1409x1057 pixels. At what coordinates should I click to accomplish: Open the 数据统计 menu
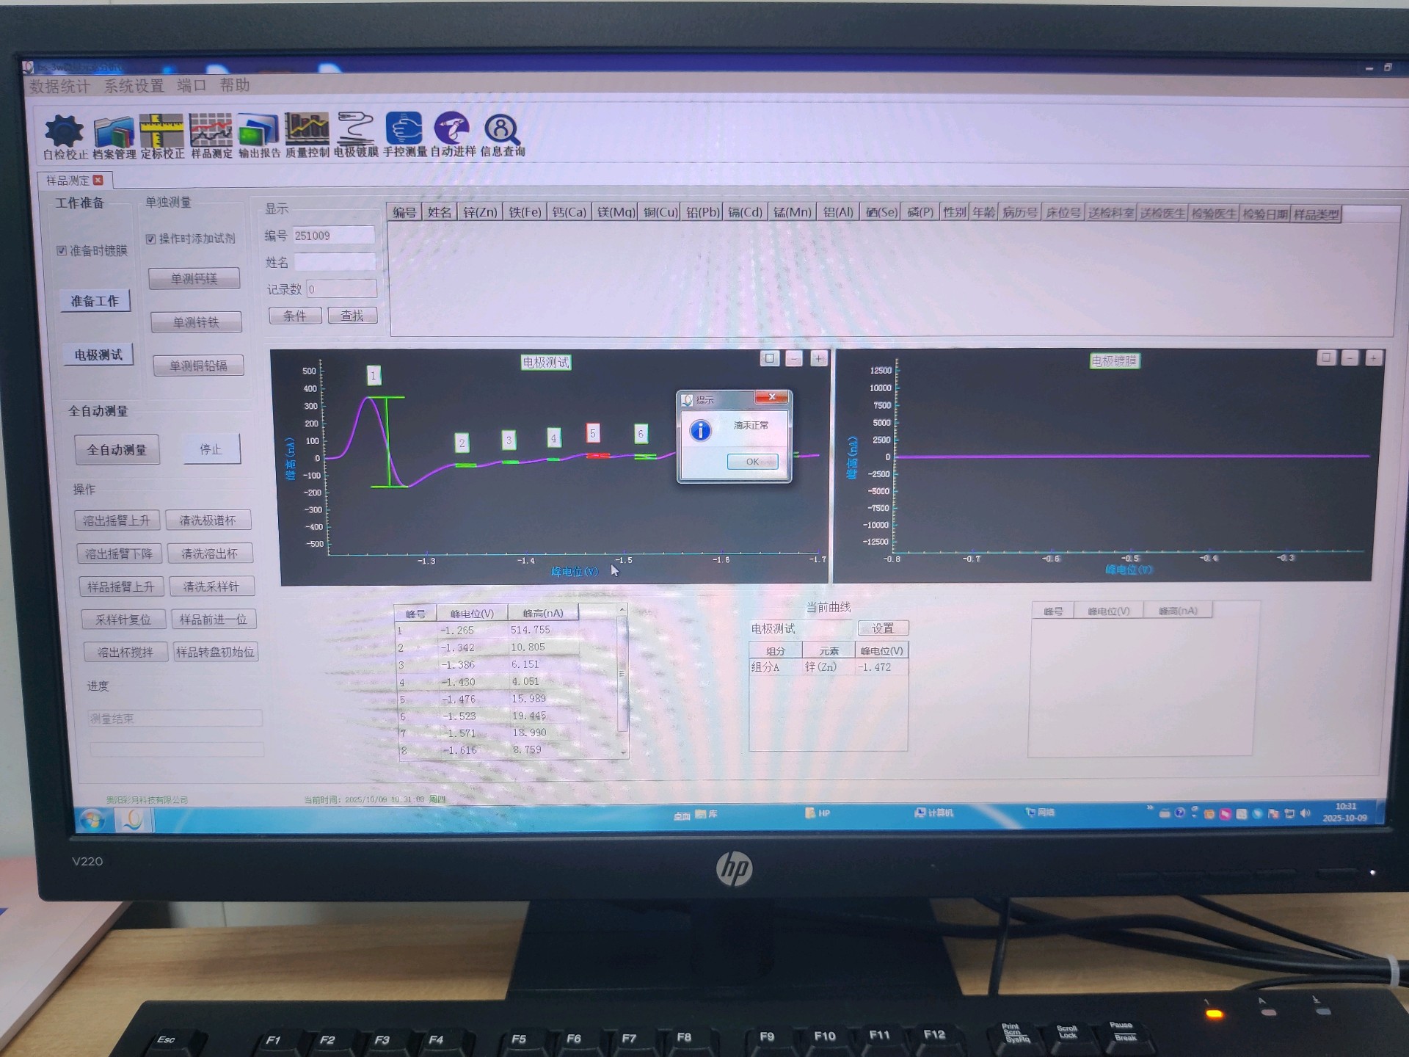[x=59, y=87]
